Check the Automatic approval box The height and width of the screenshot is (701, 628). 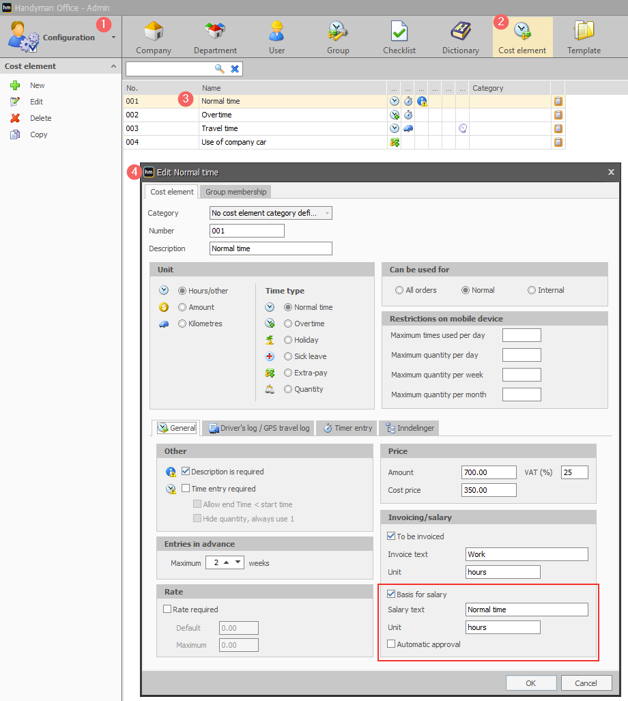(x=391, y=644)
